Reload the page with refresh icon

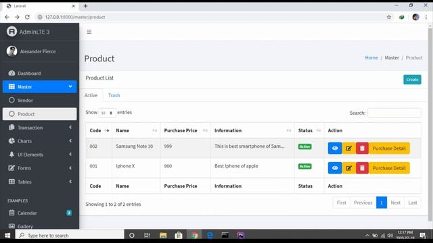(x=27, y=17)
